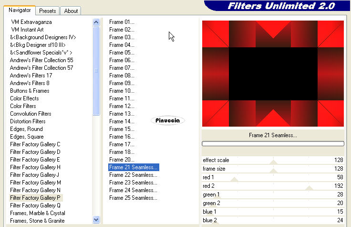The height and width of the screenshot is (227, 351).
Task: Choose the Frame 18... filter
Action: point(122,152)
